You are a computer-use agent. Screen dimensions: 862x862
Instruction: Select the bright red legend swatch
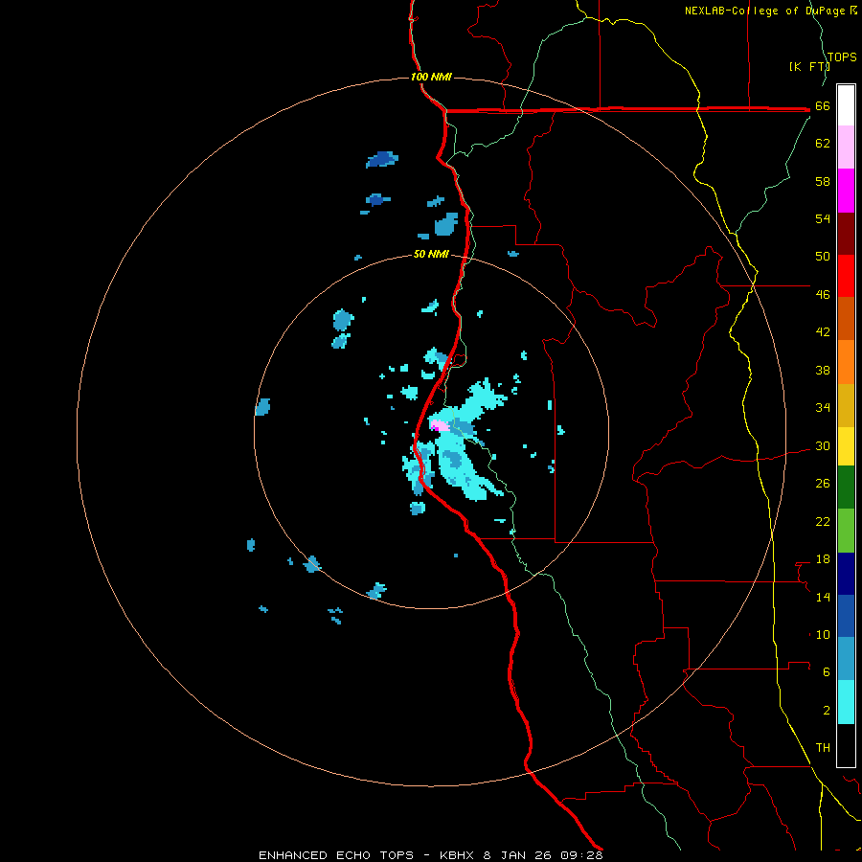[x=846, y=276]
